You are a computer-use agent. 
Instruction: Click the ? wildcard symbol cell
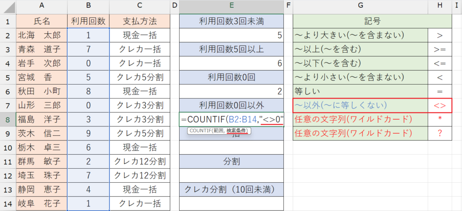(440, 134)
